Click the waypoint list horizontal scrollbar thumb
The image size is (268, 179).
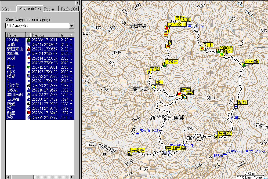point(22,177)
